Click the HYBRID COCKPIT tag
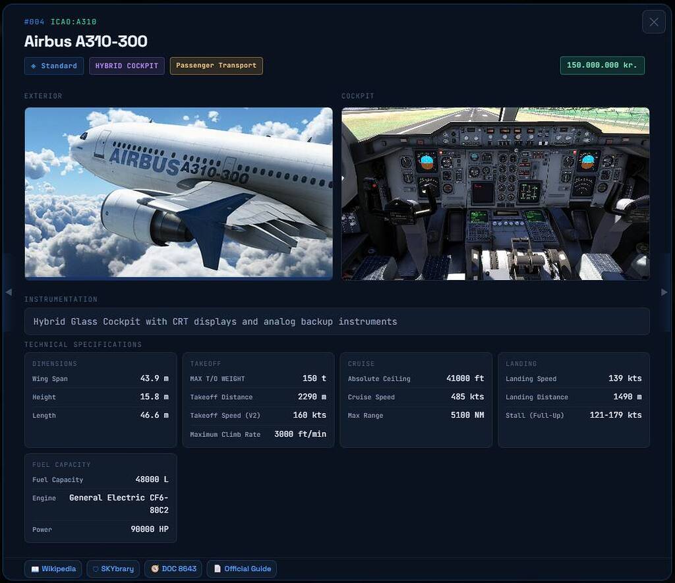This screenshot has height=583, width=675. (x=127, y=66)
